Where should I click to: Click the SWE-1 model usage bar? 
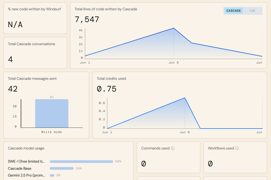pos(82,162)
